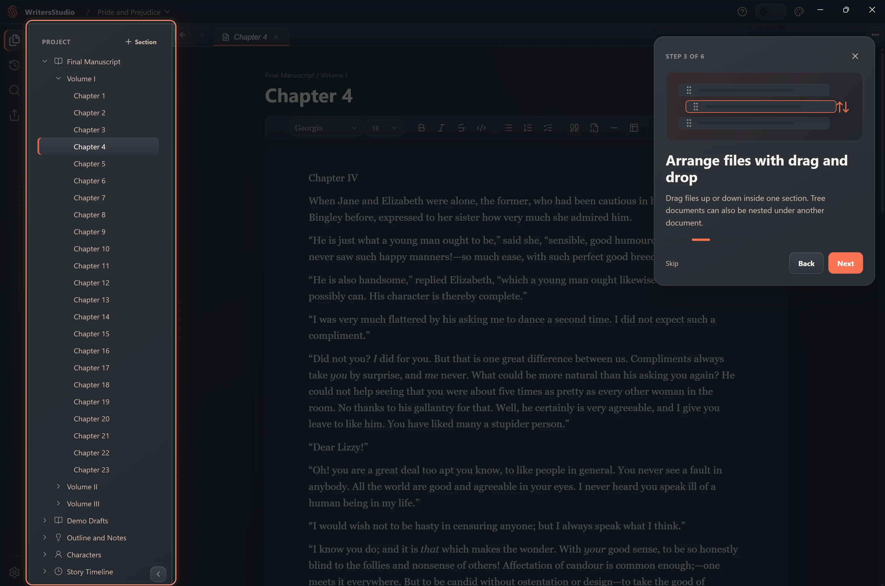Viewport: 885px width, 586px height.
Task: Expand the Volume III folder
Action: [x=58, y=504]
